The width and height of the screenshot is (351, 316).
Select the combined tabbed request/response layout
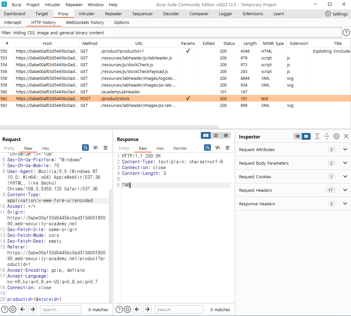pyautogui.click(x=226, y=135)
